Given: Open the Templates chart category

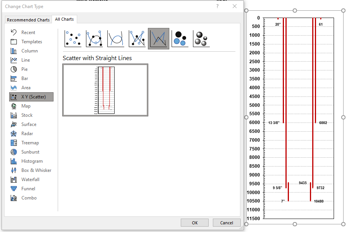Looking at the screenshot, I should [x=31, y=42].
